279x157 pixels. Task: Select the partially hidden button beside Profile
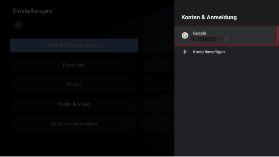point(158,84)
